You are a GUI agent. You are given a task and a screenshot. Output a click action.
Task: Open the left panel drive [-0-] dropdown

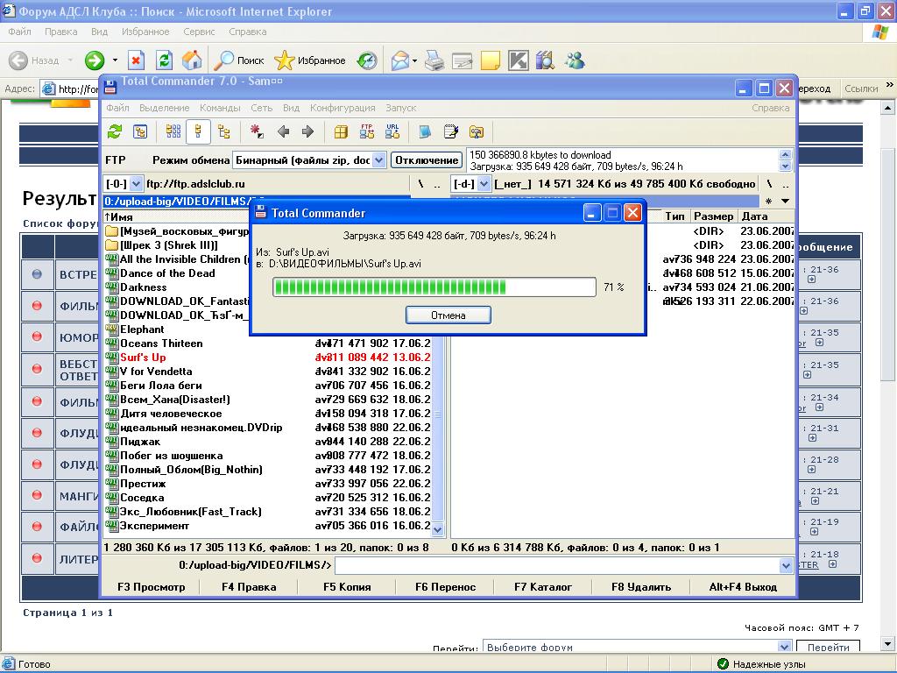136,184
